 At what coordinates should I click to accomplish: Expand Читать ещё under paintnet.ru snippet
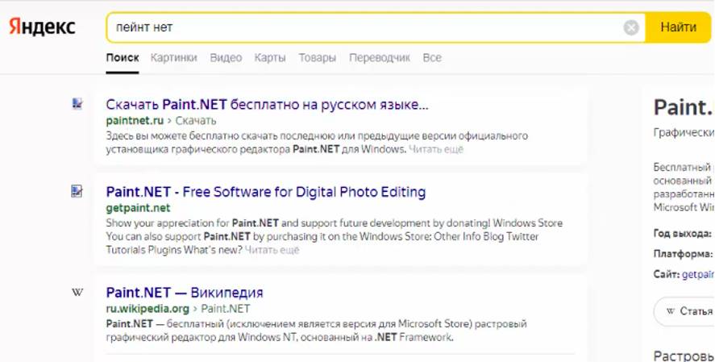[436, 149]
